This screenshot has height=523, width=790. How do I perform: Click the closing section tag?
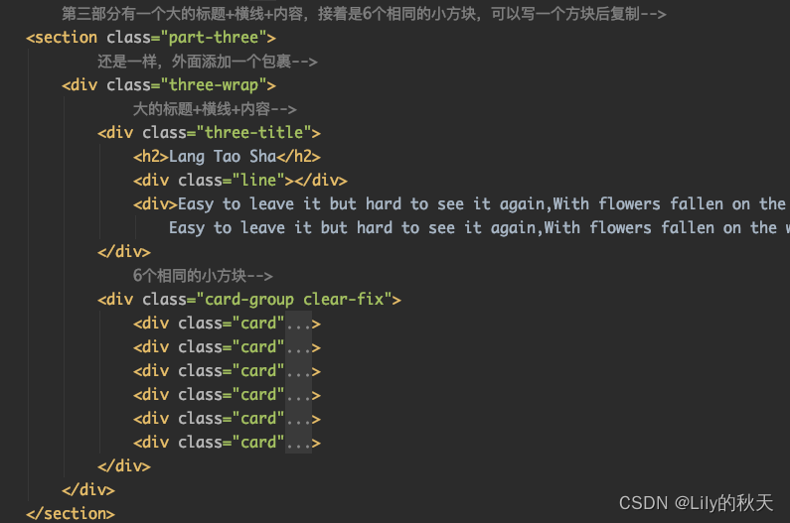[x=71, y=513]
